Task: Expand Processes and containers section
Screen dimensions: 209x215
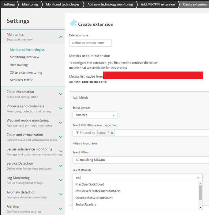Action: point(61,108)
